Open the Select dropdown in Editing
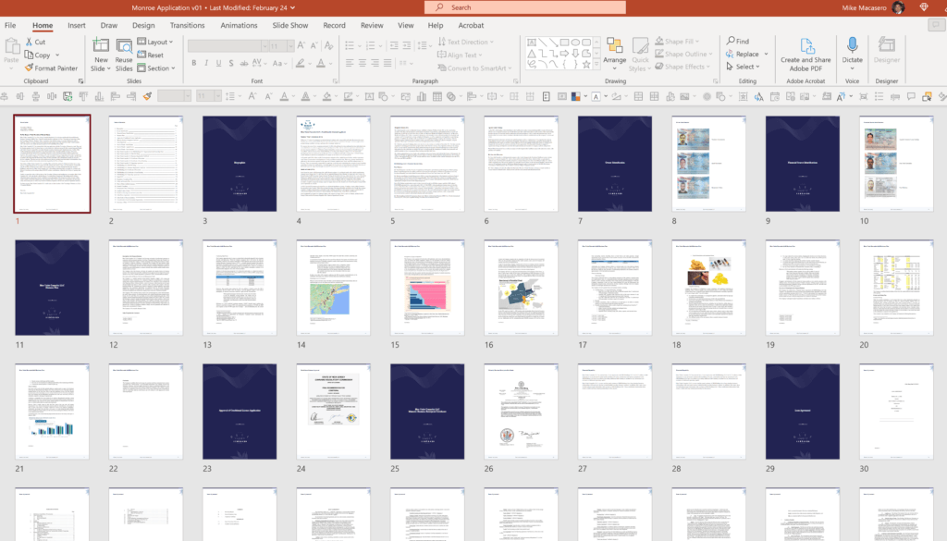Screen dimensions: 947x541 point(743,67)
